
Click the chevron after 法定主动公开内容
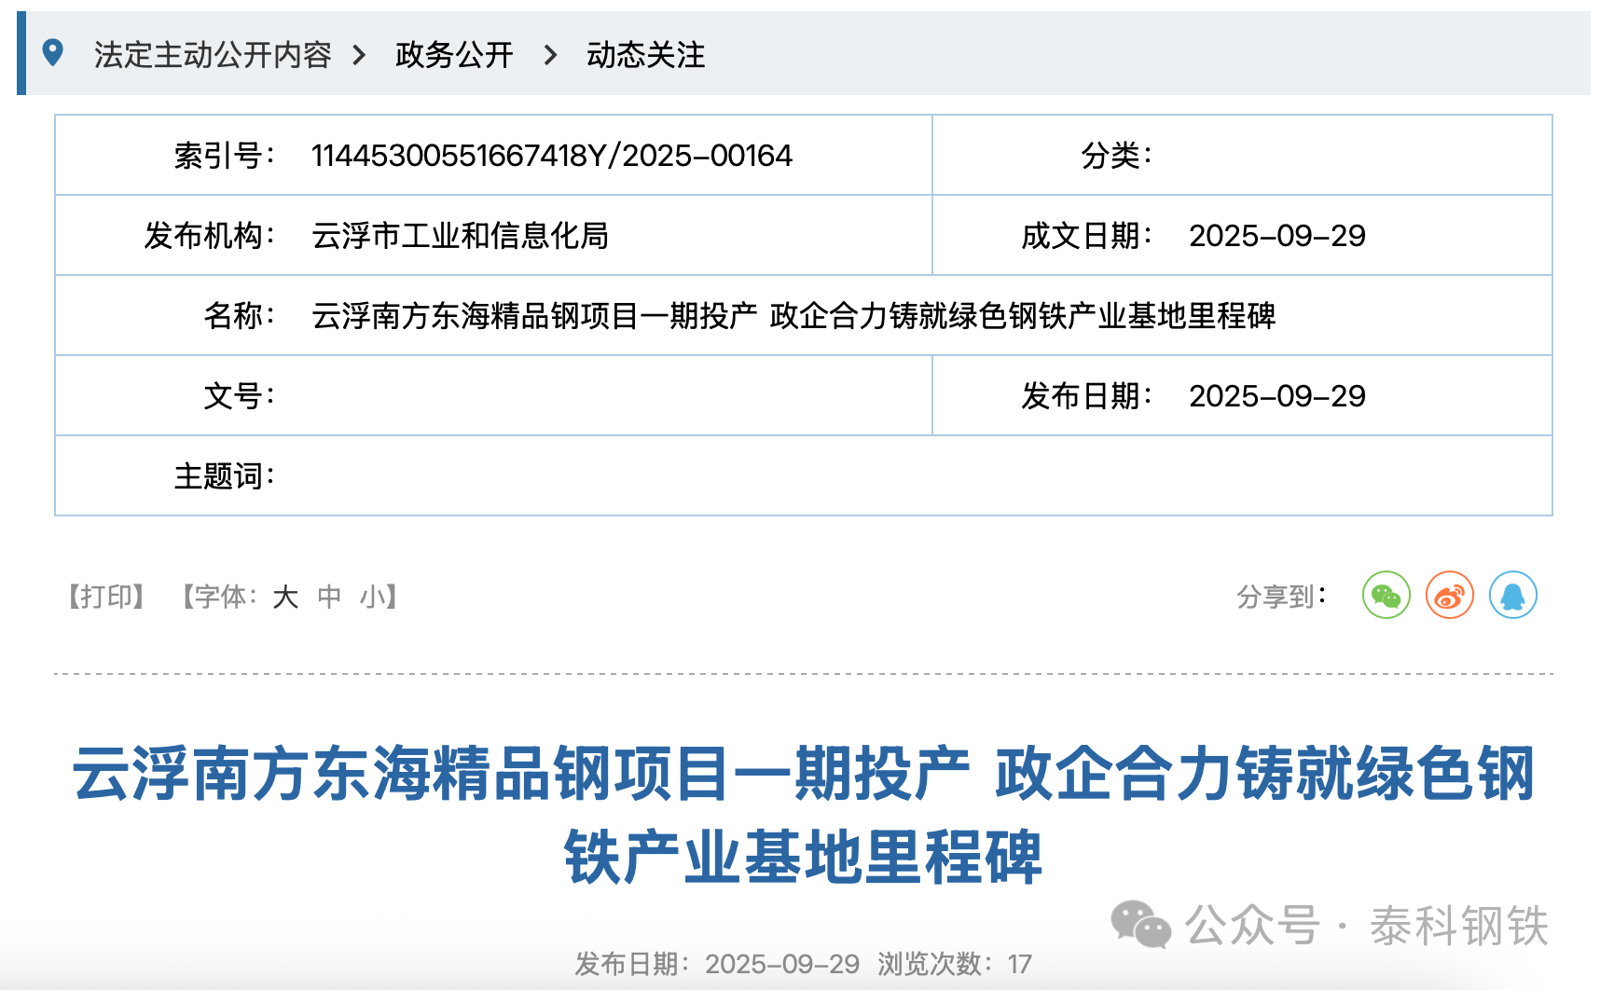click(359, 56)
